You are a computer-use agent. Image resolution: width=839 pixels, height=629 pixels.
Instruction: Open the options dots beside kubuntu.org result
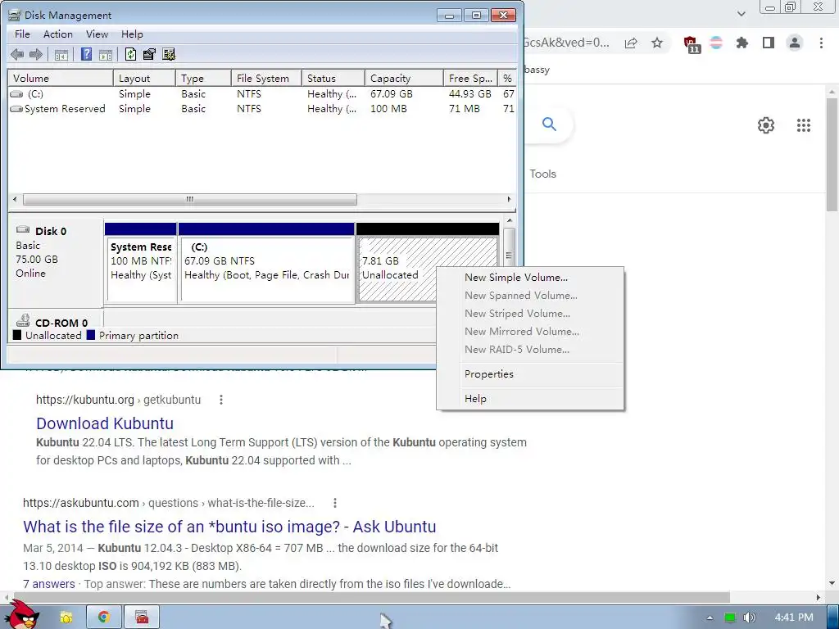click(x=221, y=400)
